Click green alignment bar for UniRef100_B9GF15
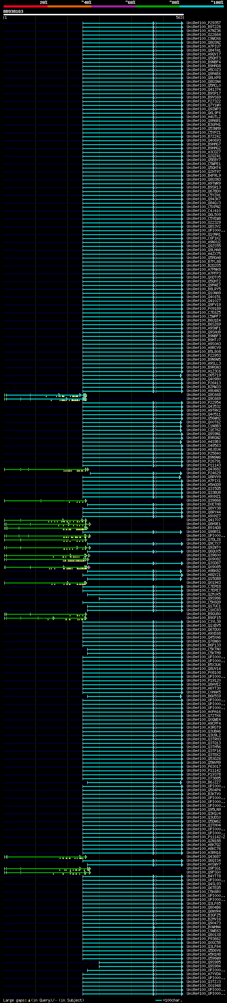This screenshot has width=227, height=1003. click(45, 618)
